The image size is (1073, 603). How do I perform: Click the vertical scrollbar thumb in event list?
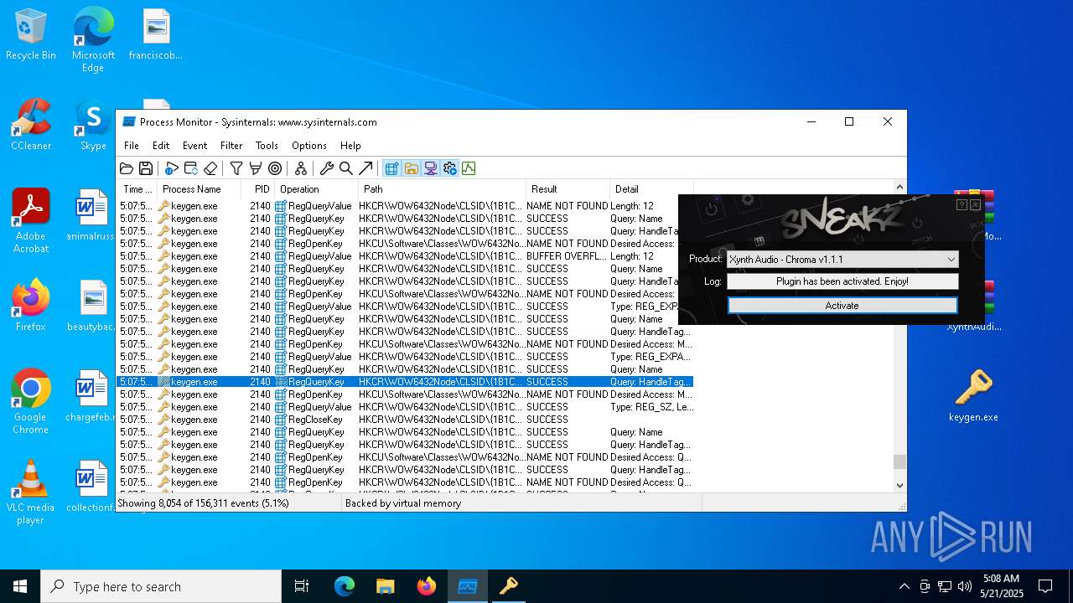click(x=899, y=461)
